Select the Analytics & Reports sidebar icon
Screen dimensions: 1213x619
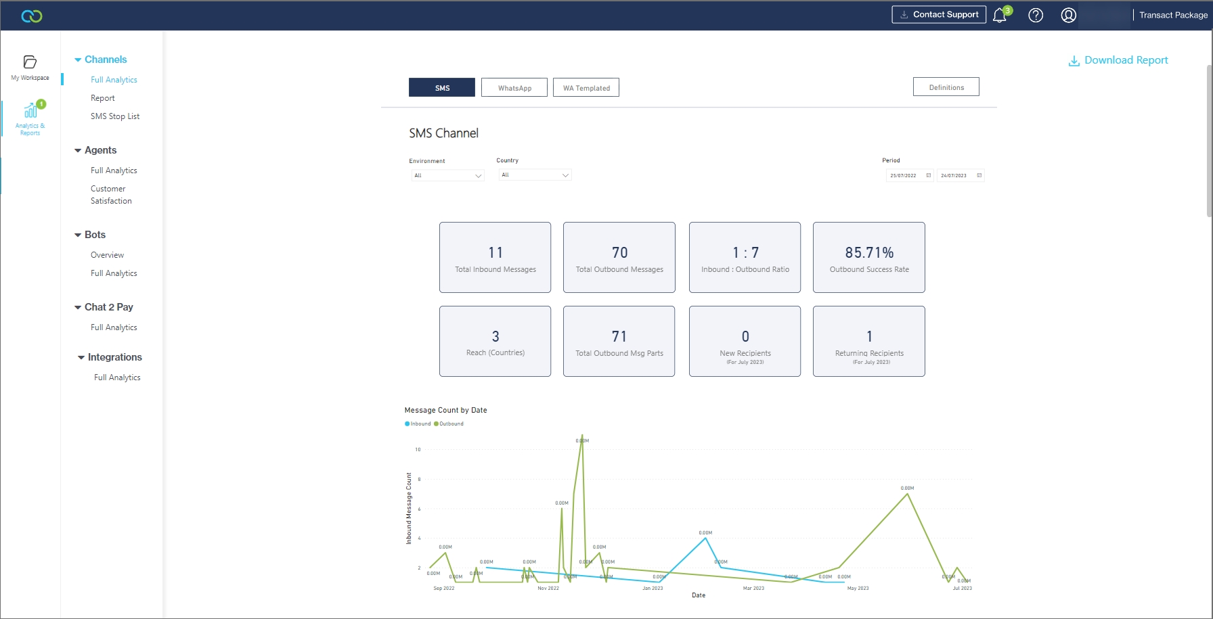[30, 118]
